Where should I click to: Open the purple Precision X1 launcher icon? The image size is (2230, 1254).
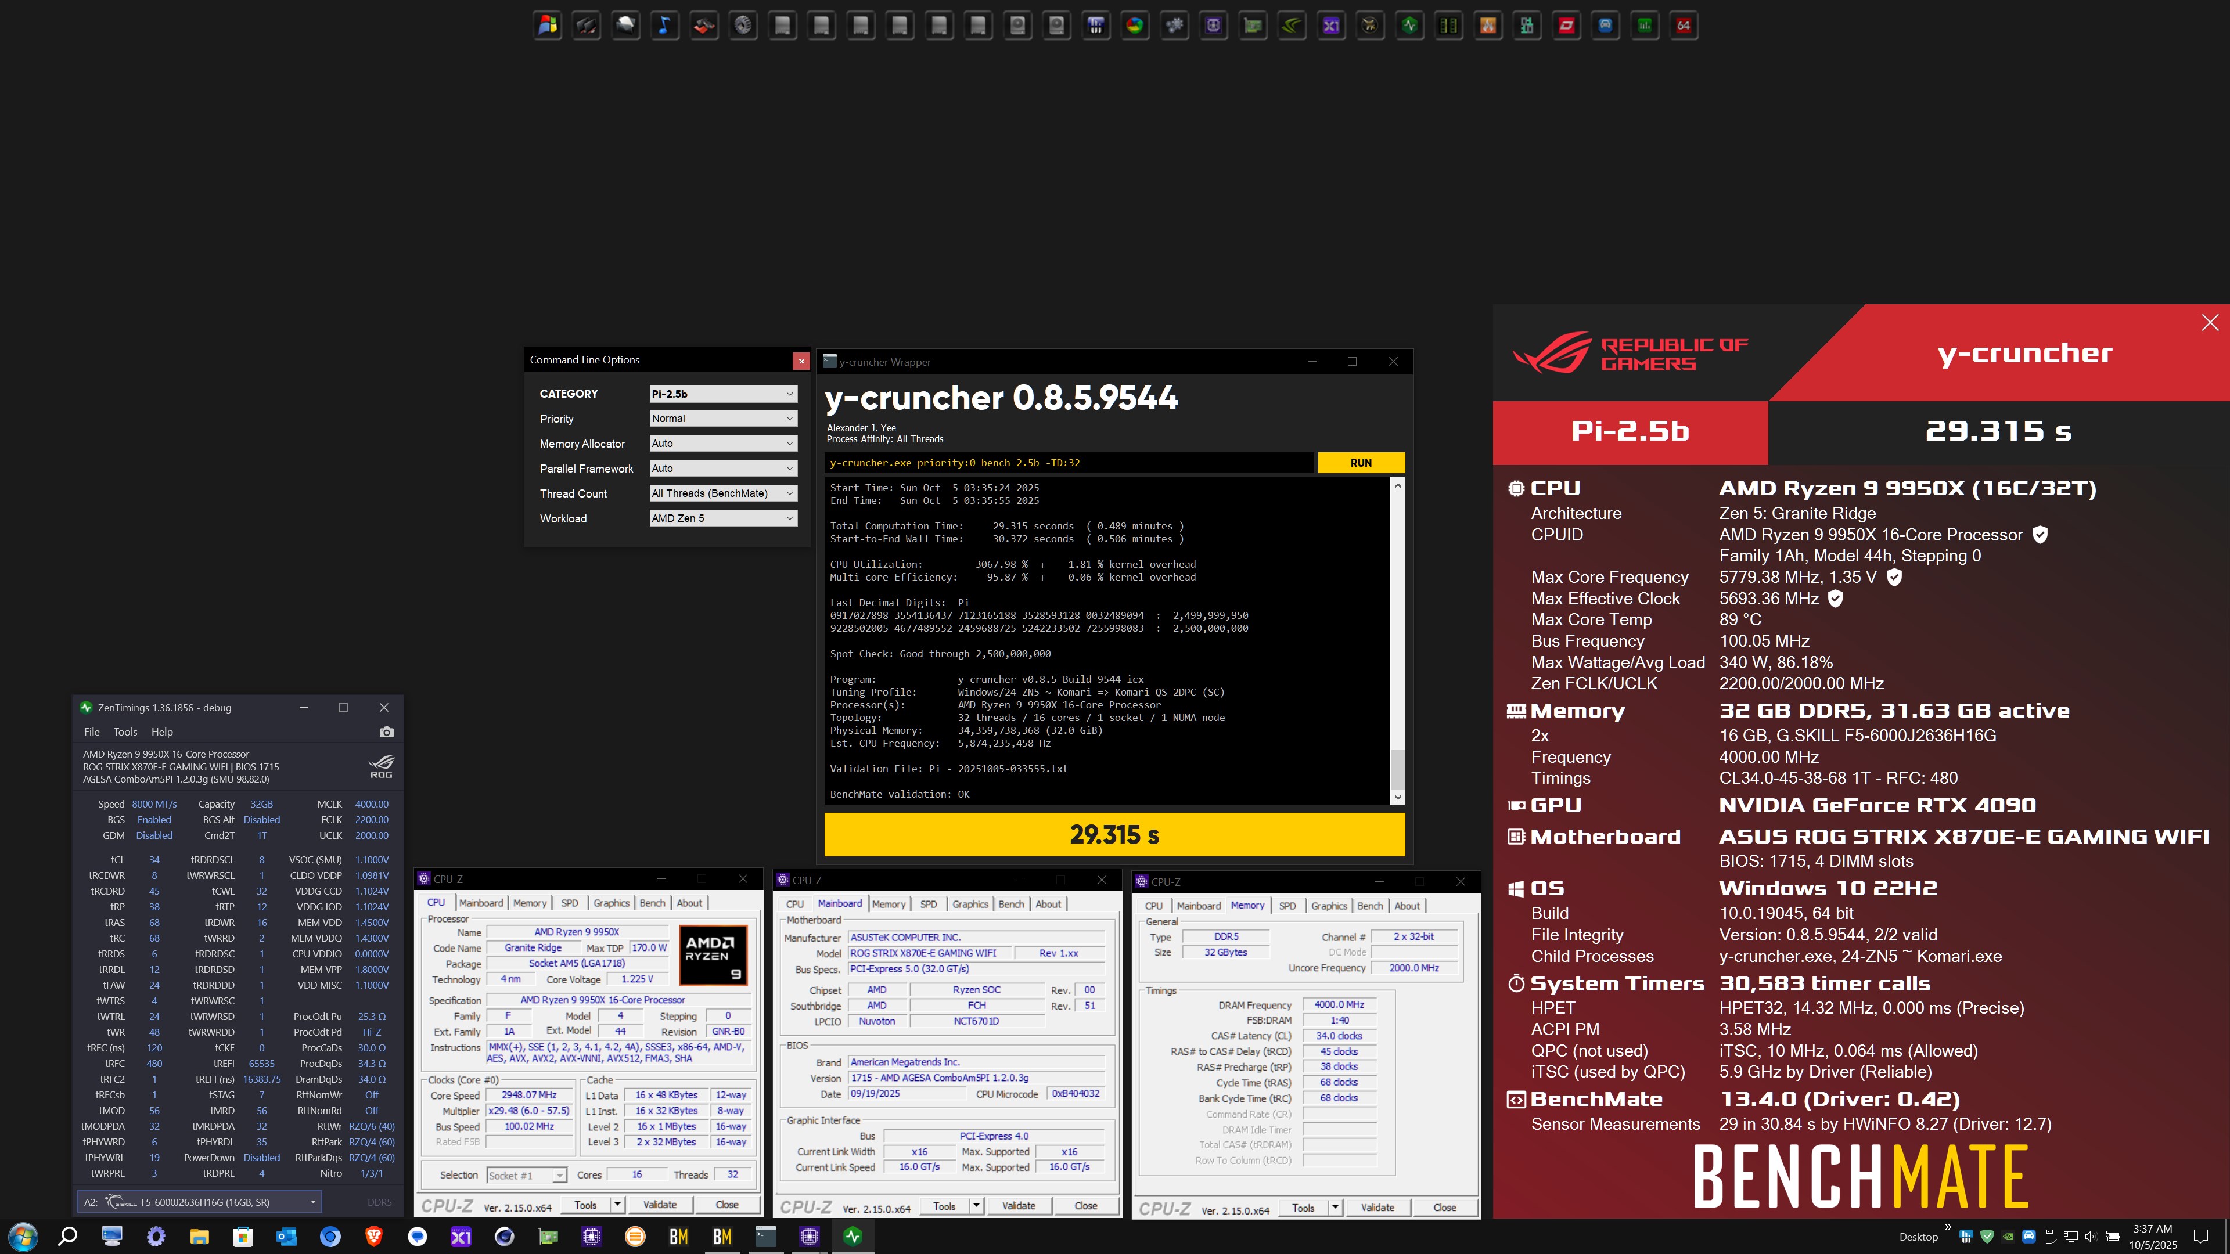click(1330, 26)
